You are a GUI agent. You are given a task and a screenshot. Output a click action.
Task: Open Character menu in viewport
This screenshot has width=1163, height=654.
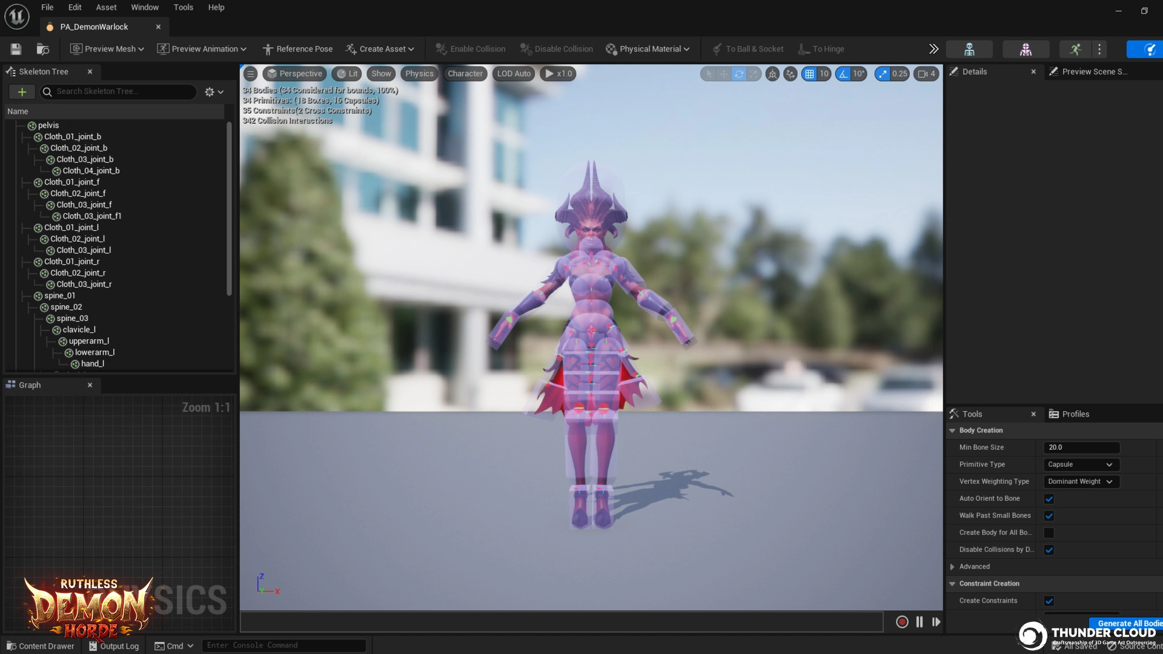(x=465, y=74)
